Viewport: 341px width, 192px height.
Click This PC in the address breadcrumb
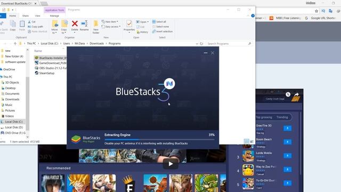tap(31, 44)
